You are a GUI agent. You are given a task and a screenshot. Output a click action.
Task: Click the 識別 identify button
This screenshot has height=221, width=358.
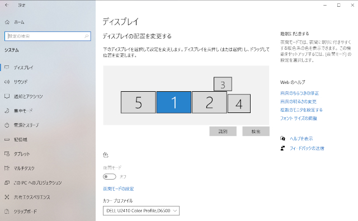[x=223, y=131]
